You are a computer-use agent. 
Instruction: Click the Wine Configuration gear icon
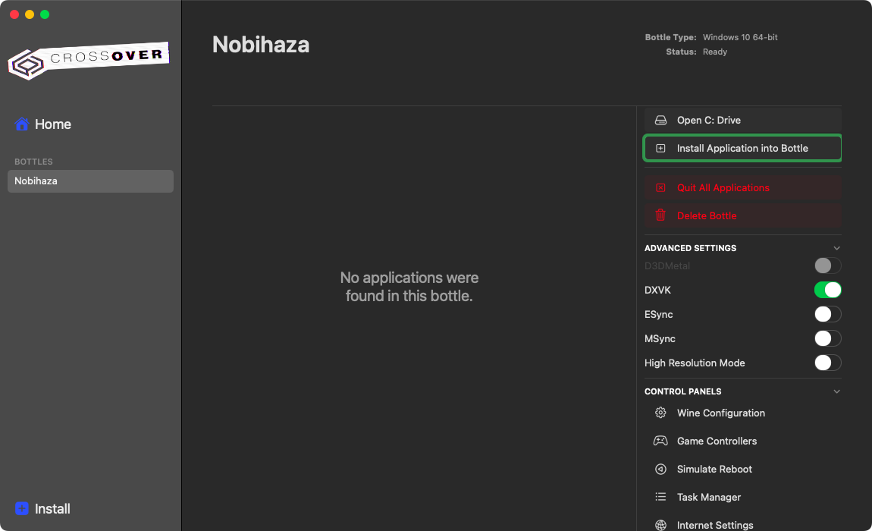tap(660, 413)
